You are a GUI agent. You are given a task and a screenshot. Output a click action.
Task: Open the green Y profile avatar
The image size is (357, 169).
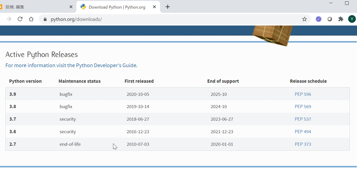352,19
